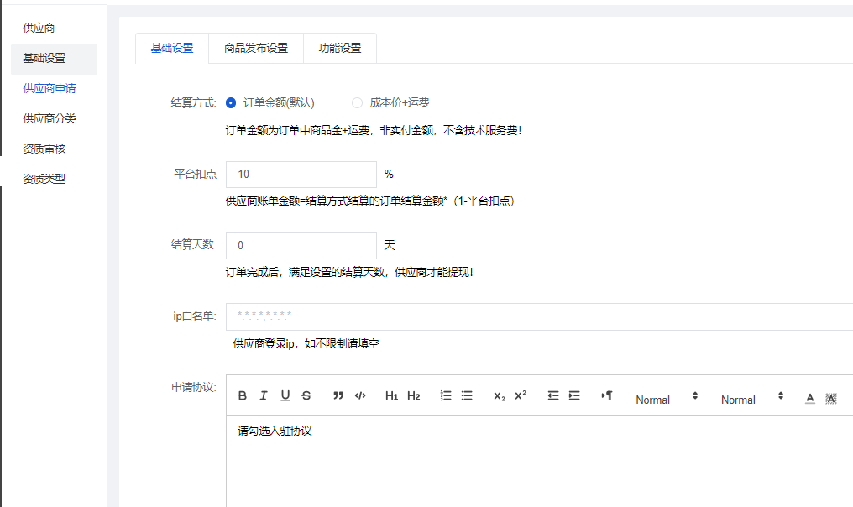The image size is (853, 507).
Task: Open 资质审核 sidebar page
Action: [44, 149]
